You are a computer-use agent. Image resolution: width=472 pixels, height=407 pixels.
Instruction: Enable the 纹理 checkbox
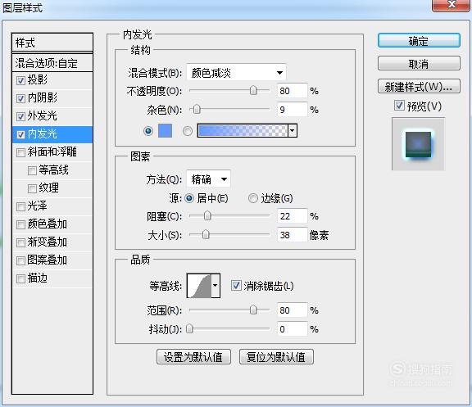(x=32, y=188)
